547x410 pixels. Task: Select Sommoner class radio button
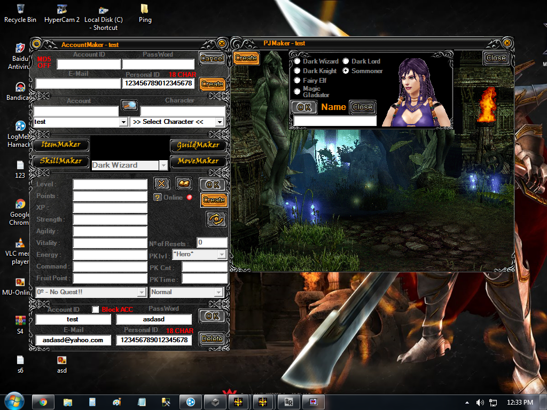[x=346, y=71]
